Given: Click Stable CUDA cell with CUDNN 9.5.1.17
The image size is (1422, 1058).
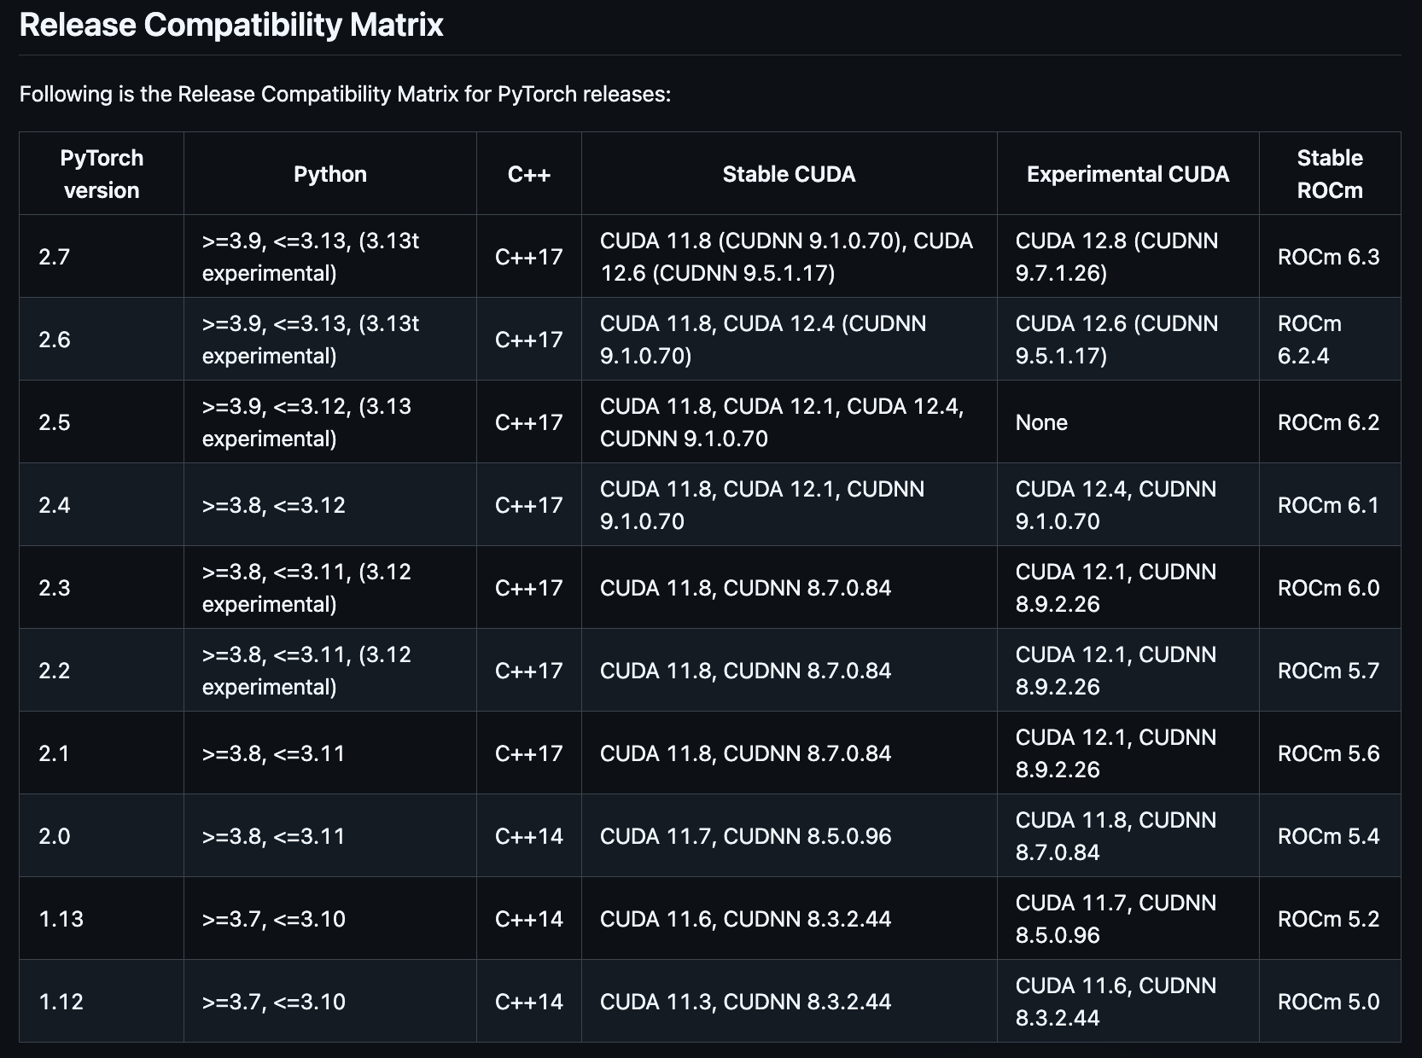Looking at the screenshot, I should pyautogui.click(x=789, y=257).
